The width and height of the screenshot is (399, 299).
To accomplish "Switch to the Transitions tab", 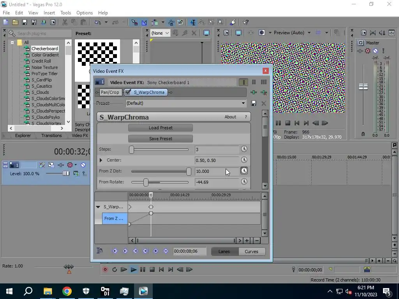I will [51, 135].
